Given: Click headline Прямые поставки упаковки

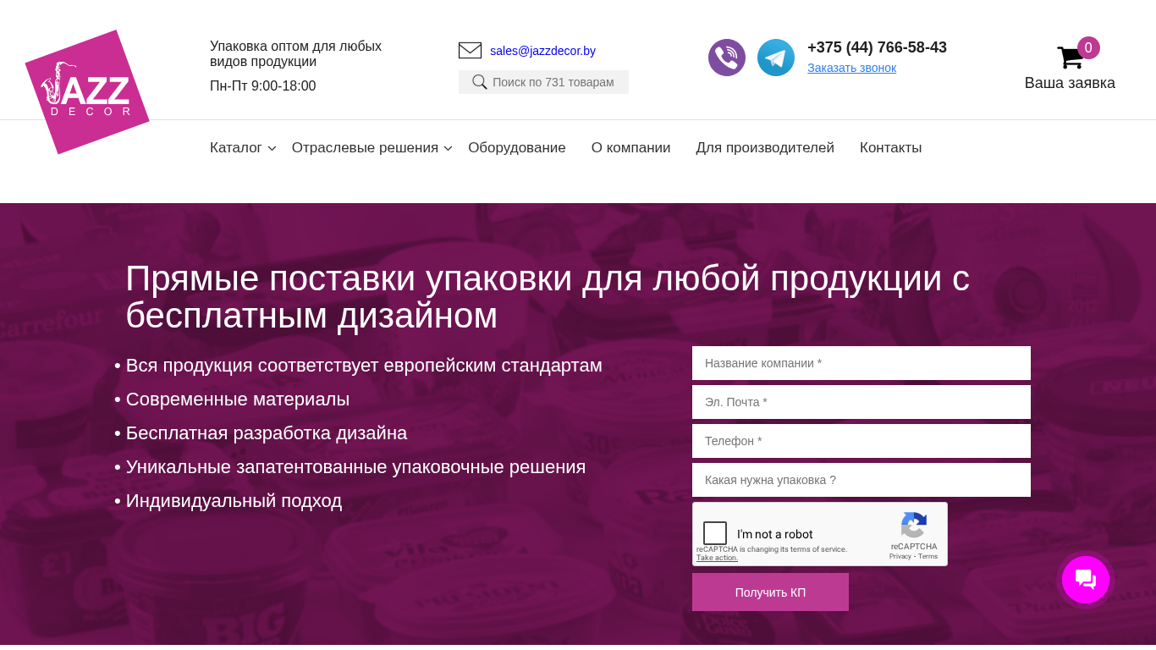Looking at the screenshot, I should [548, 297].
